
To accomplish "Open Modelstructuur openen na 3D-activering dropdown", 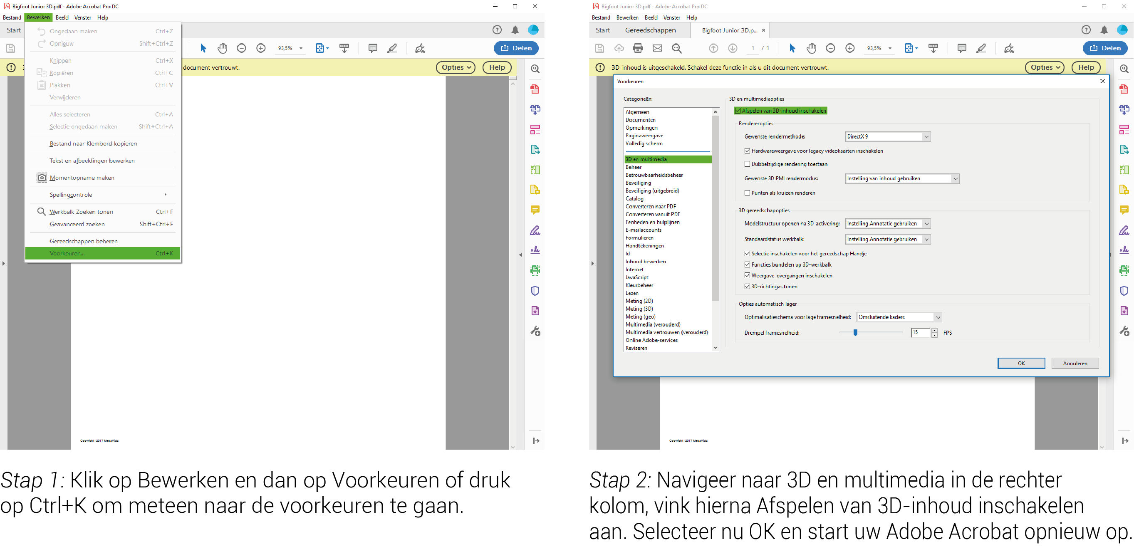I will pos(888,224).
